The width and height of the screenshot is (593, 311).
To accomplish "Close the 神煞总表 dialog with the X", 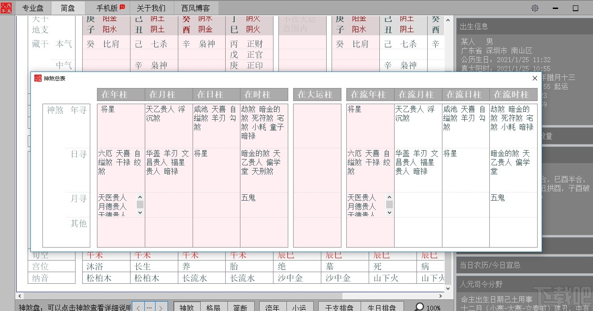I will tap(534, 78).
